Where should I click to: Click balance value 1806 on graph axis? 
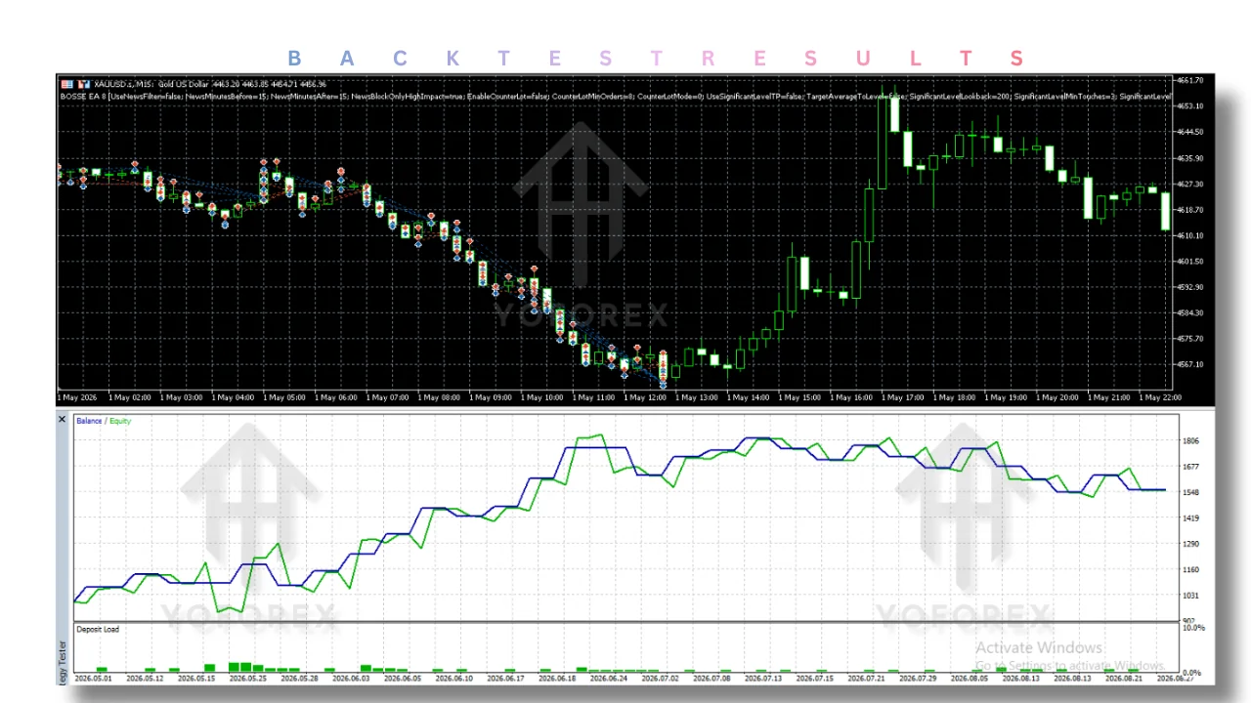pos(1191,441)
